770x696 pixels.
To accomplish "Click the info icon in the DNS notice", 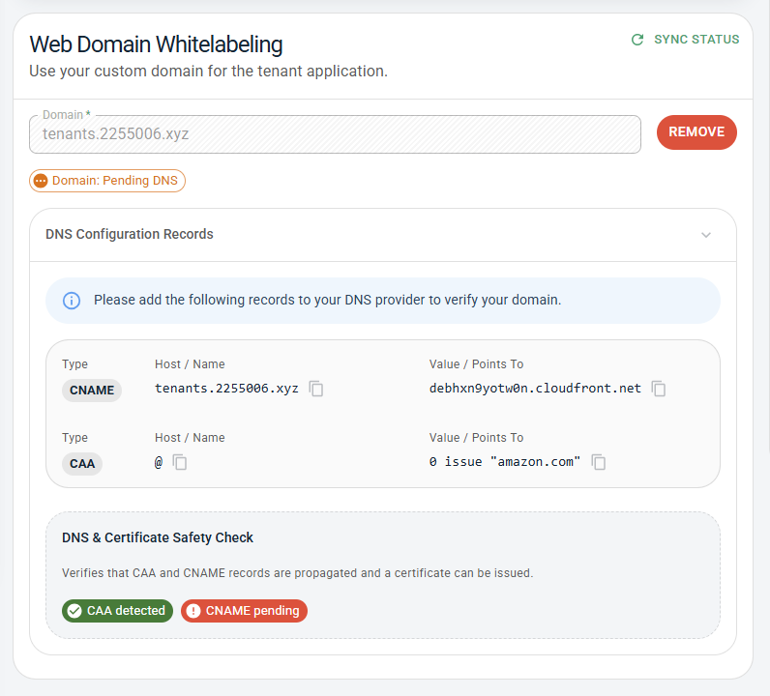I will pyautogui.click(x=72, y=301).
